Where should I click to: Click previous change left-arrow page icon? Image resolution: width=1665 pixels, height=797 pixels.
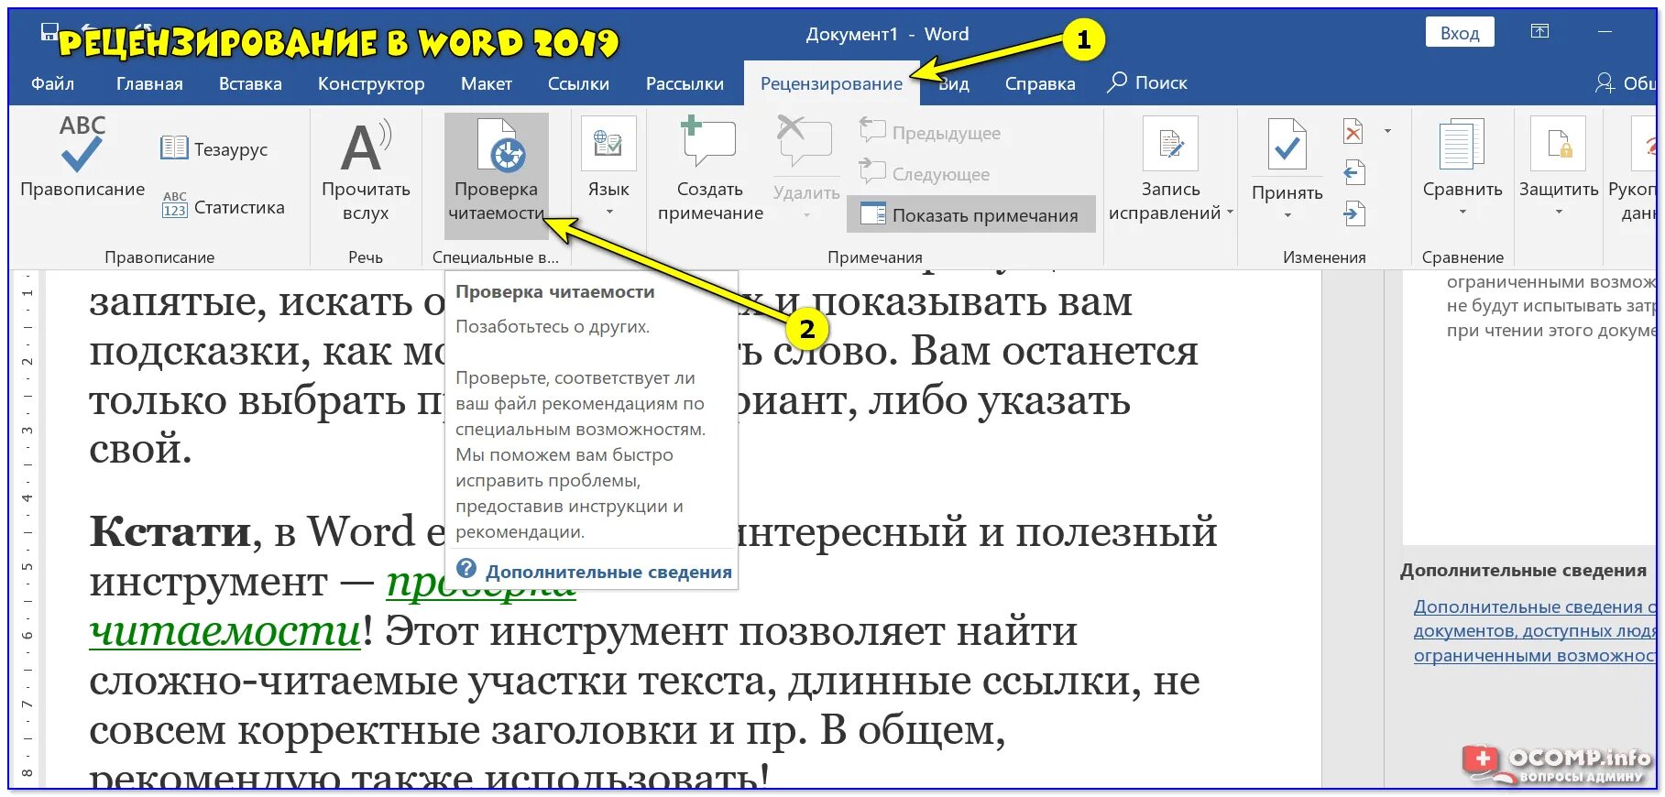pos(1354,172)
